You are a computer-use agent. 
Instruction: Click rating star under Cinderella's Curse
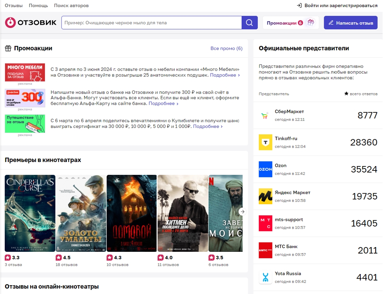pyautogui.click(x=8, y=258)
